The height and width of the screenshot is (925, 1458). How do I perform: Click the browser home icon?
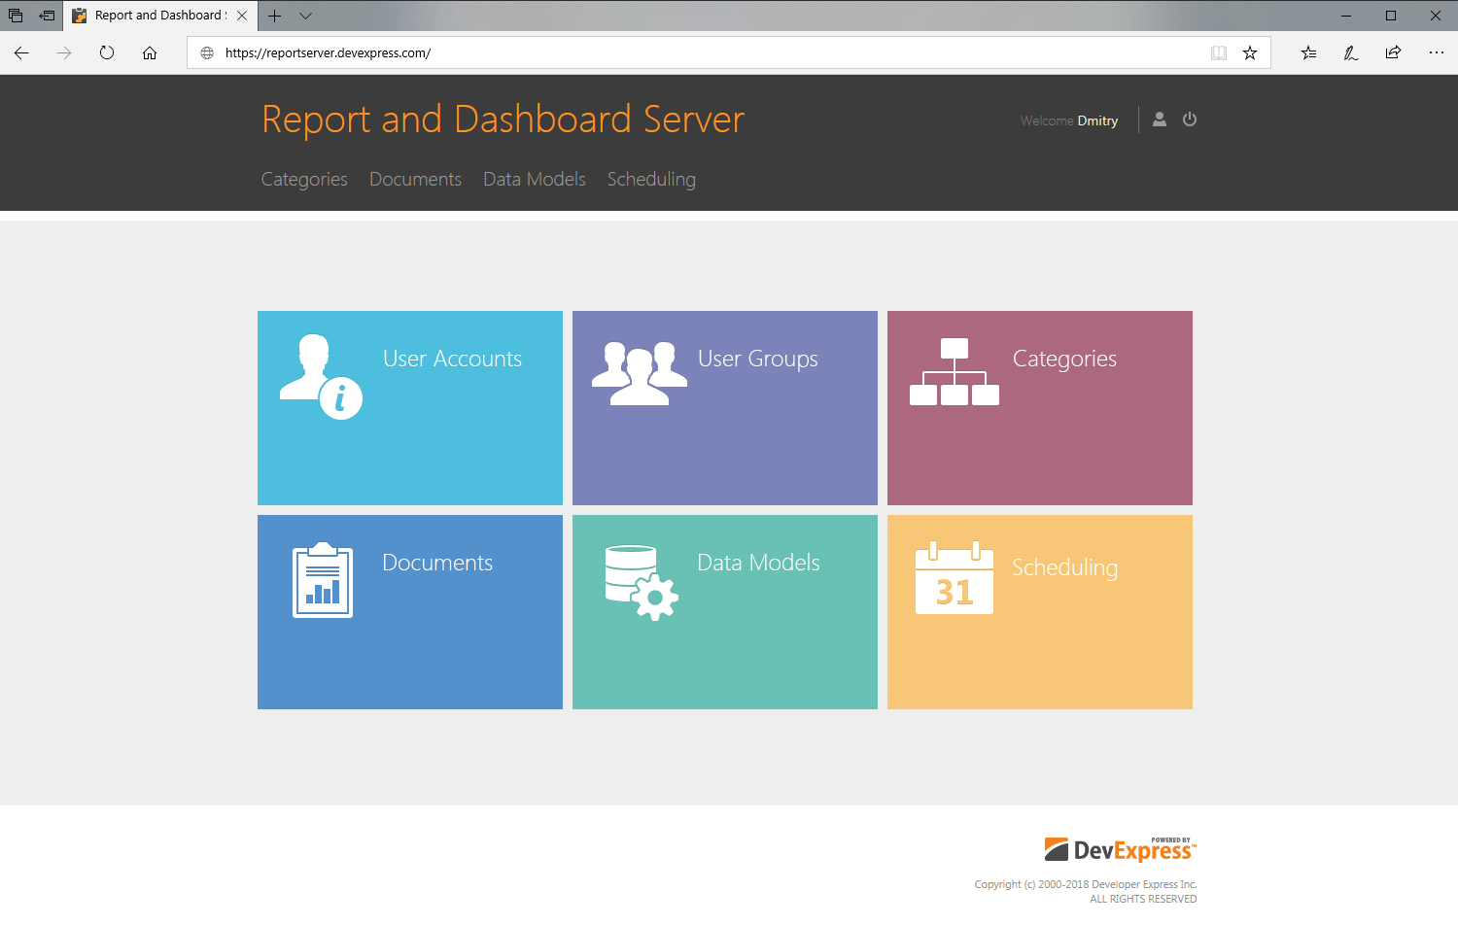pyautogui.click(x=150, y=52)
